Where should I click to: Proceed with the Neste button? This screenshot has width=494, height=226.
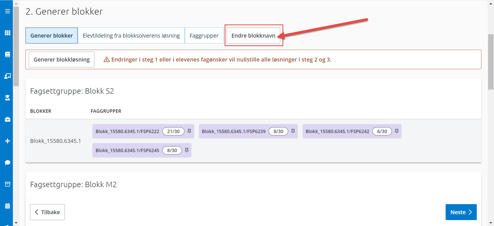coord(461,212)
